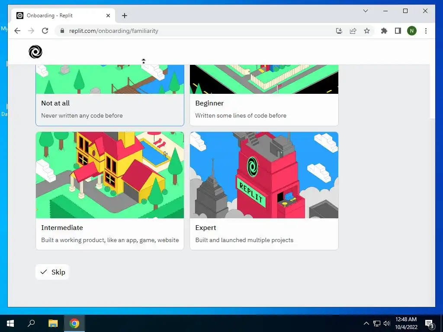Click the address bar URL
Screen dimensions: 443x332
[114, 31]
